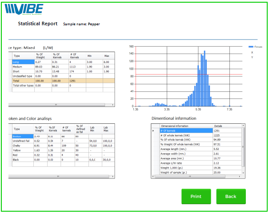Image resolution: width=269 pixels, height=213 pixels.
Task: Click the 'Details' column header
Action: point(227,126)
